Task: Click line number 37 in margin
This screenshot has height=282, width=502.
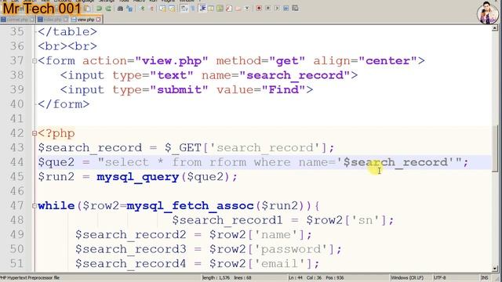Action: (17, 61)
